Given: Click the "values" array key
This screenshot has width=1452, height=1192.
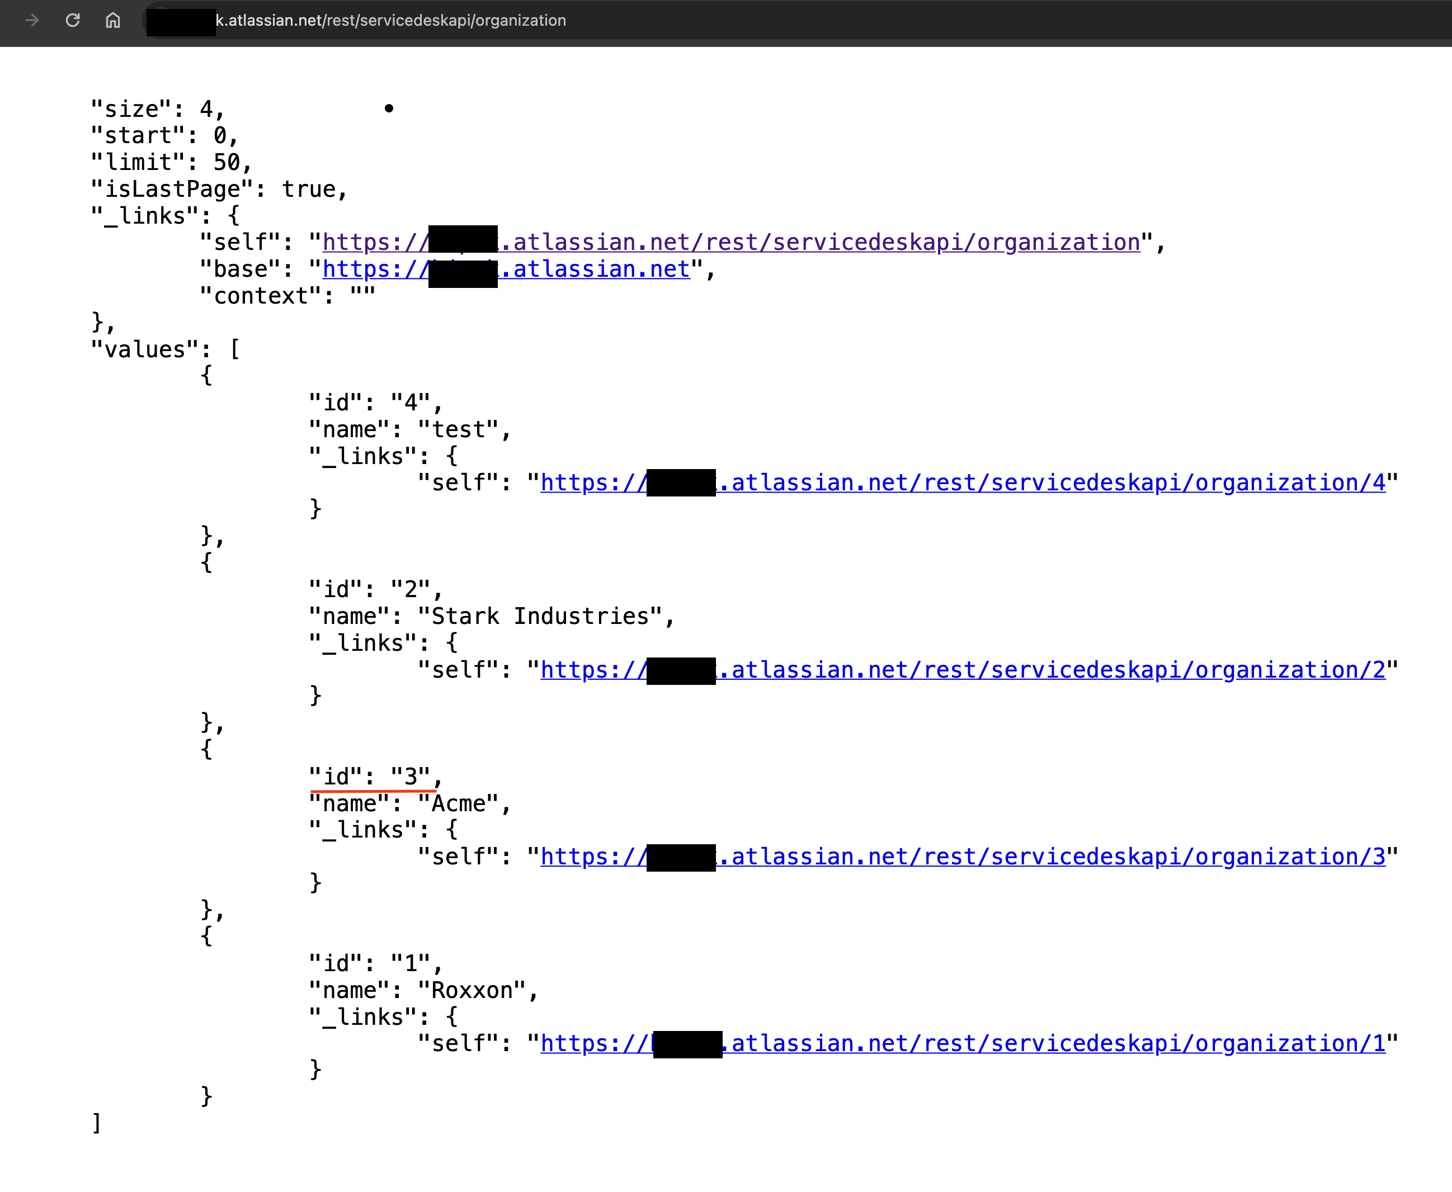Looking at the screenshot, I should point(145,349).
